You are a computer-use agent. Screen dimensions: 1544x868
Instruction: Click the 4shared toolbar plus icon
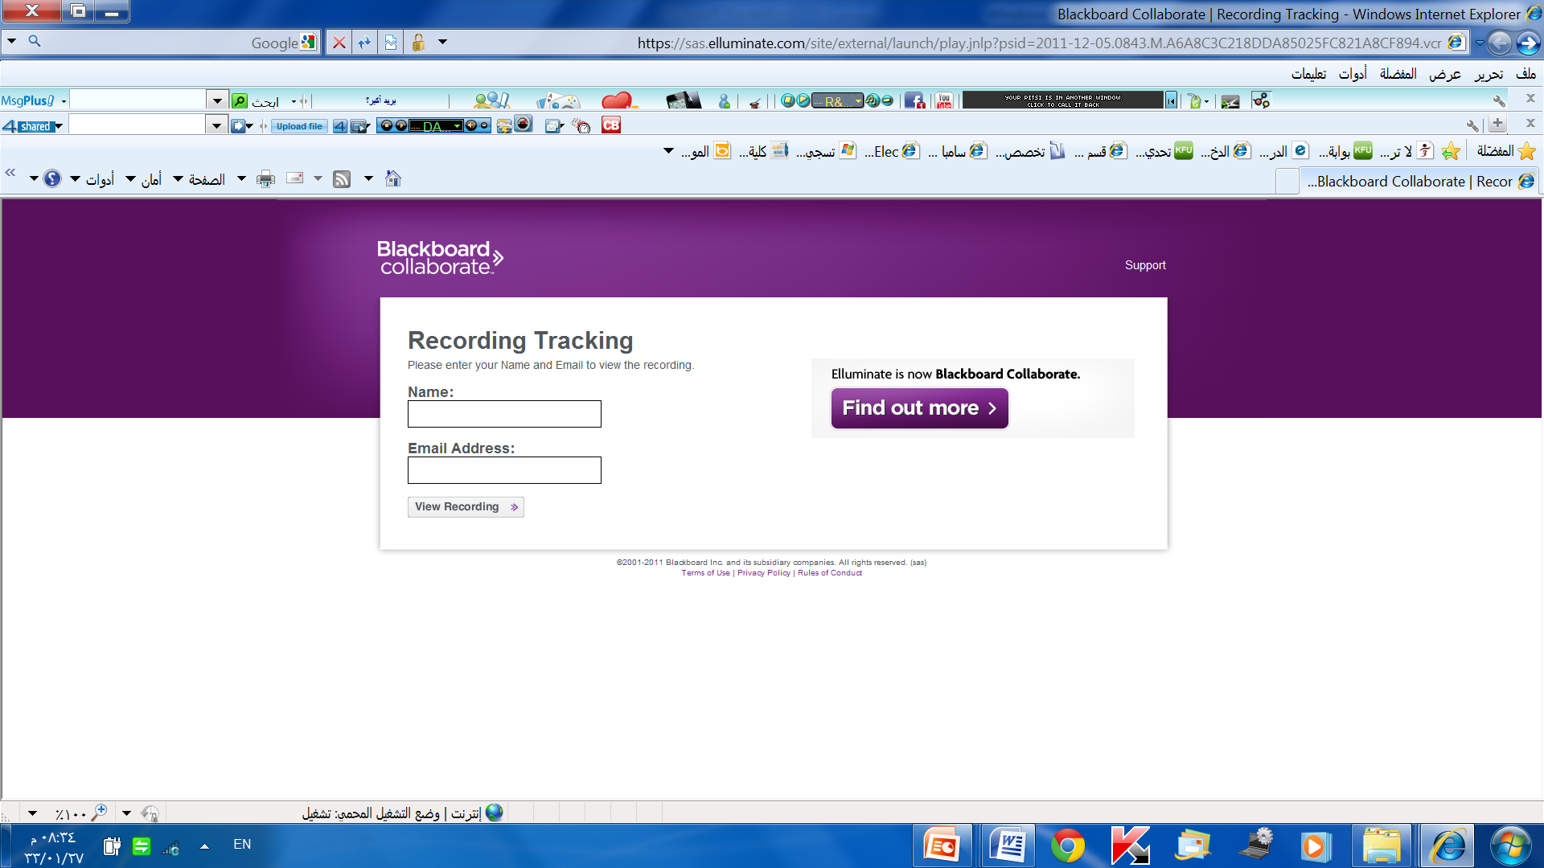pos(1497,124)
